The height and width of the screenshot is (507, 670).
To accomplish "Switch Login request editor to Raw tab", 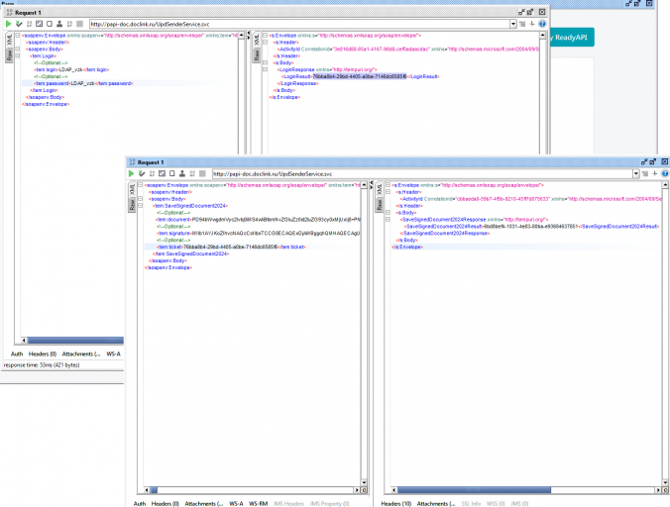I will point(9,55).
